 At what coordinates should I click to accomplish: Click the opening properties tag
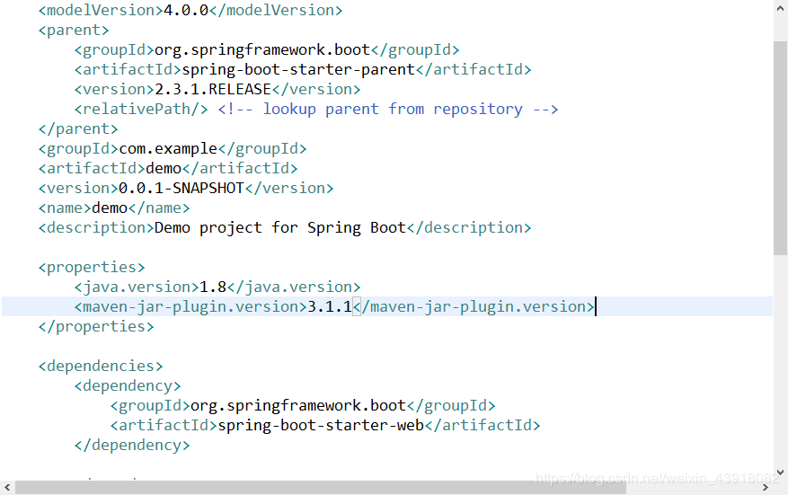[x=92, y=268]
